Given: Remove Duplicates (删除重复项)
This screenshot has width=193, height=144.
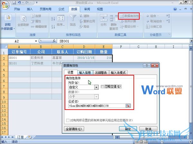Looking at the screenshot, I should (114, 22).
